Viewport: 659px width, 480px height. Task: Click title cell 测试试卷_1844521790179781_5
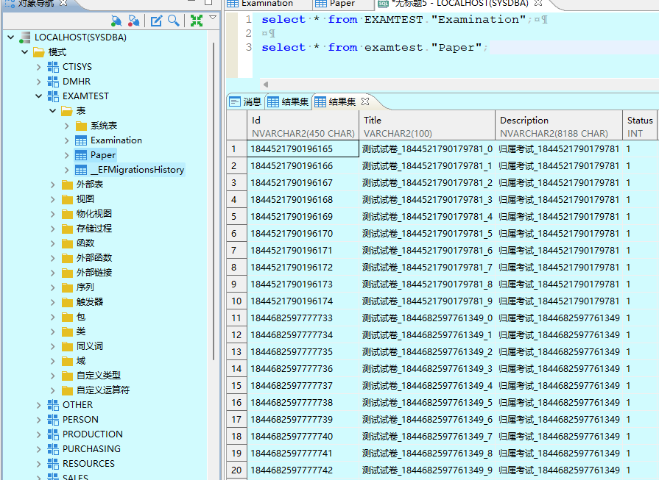tap(427, 233)
